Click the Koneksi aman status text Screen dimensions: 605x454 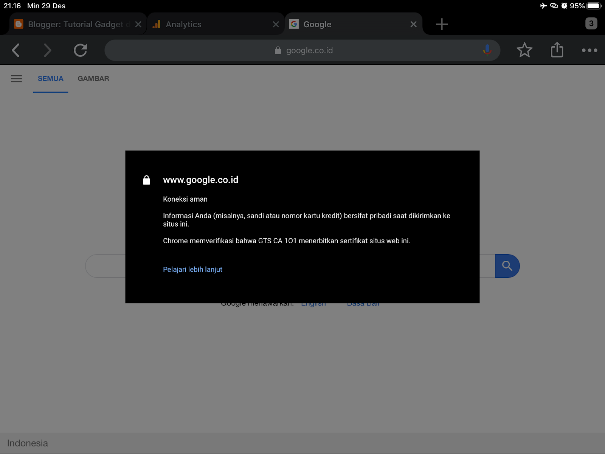click(185, 199)
